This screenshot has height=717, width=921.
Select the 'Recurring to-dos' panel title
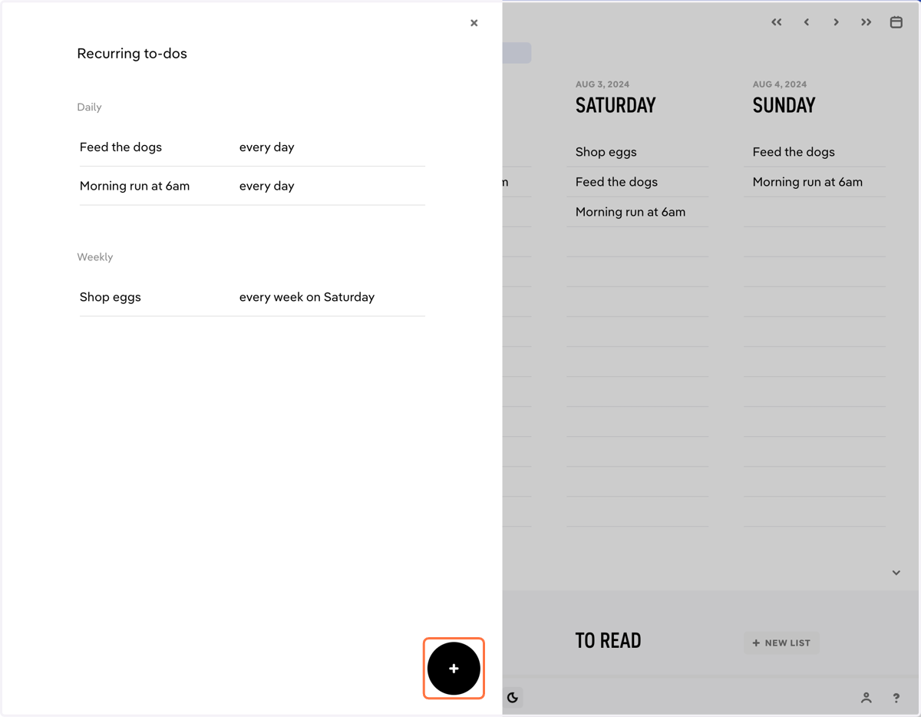coord(132,54)
